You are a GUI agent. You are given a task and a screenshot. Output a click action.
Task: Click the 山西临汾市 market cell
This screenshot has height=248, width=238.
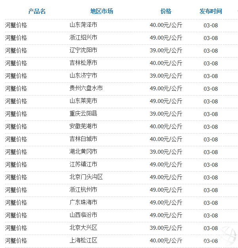(83, 216)
